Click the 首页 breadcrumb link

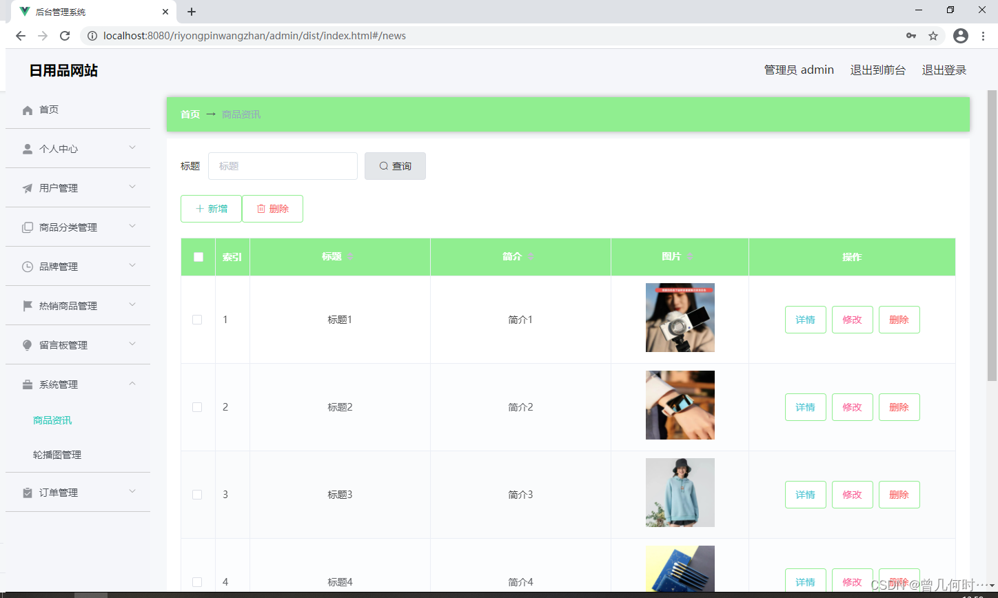pos(190,114)
